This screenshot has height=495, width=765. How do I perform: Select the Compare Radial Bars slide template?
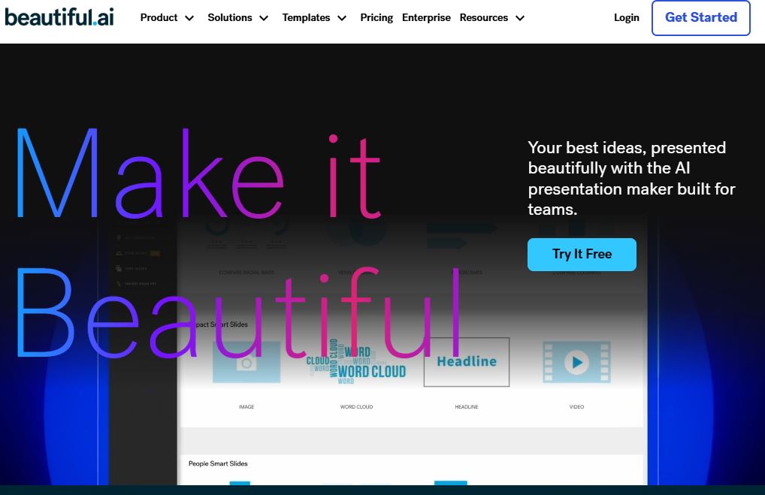coord(246,234)
